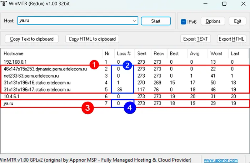Open the www.appnor.com link

(221, 160)
